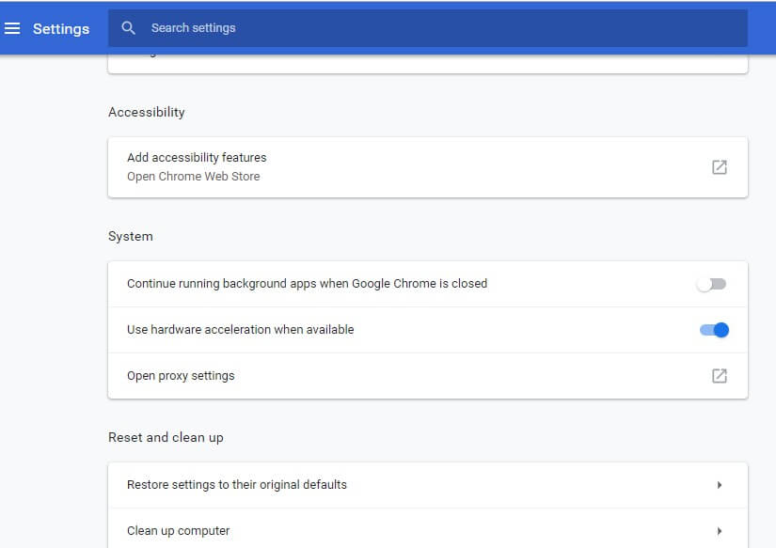Image resolution: width=776 pixels, height=548 pixels.
Task: Click the magnifier icon in search bar
Action: click(129, 28)
